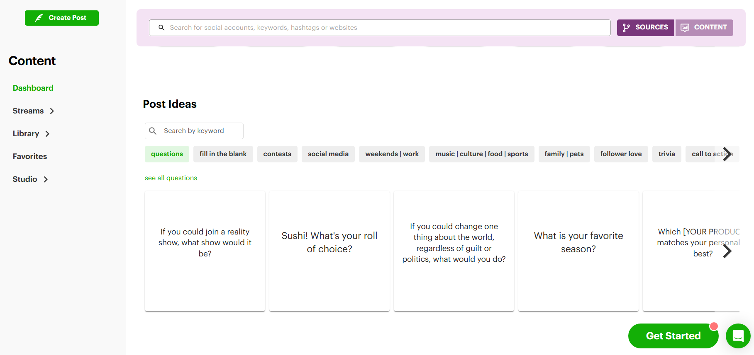Viewport: 754px width, 355px height.
Task: Open Dashboard in the sidebar
Action: [33, 88]
